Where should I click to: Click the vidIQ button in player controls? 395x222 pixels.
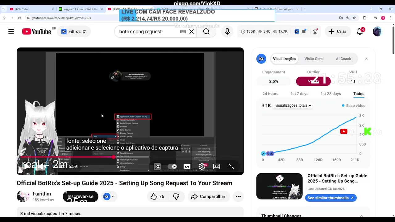click(x=157, y=166)
